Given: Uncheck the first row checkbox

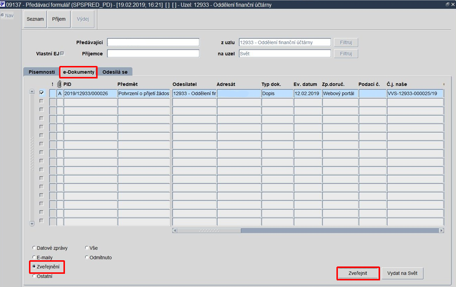Looking at the screenshot, I should [41, 93].
